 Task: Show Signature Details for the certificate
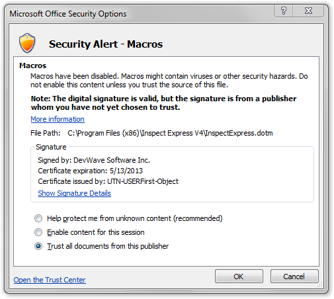[x=74, y=193]
